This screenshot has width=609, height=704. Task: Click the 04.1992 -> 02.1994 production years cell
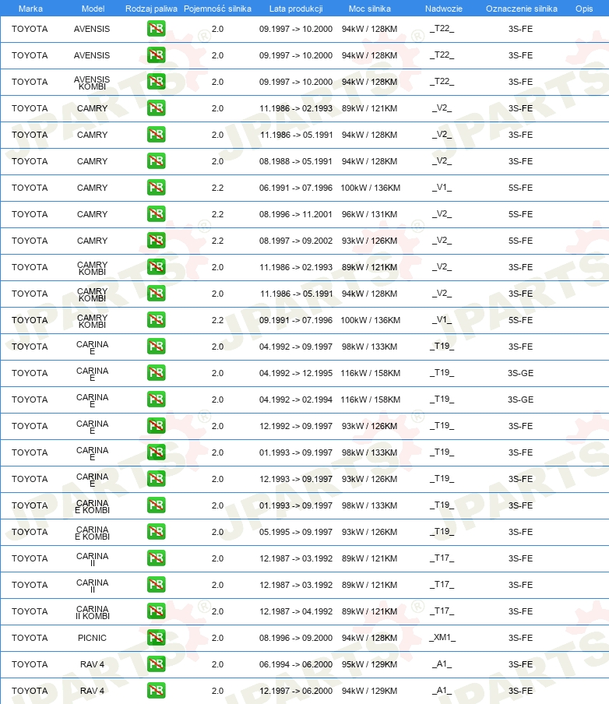tap(296, 400)
